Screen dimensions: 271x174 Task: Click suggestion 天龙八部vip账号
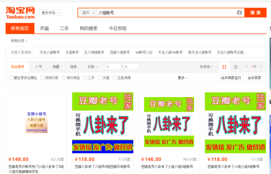point(170,52)
